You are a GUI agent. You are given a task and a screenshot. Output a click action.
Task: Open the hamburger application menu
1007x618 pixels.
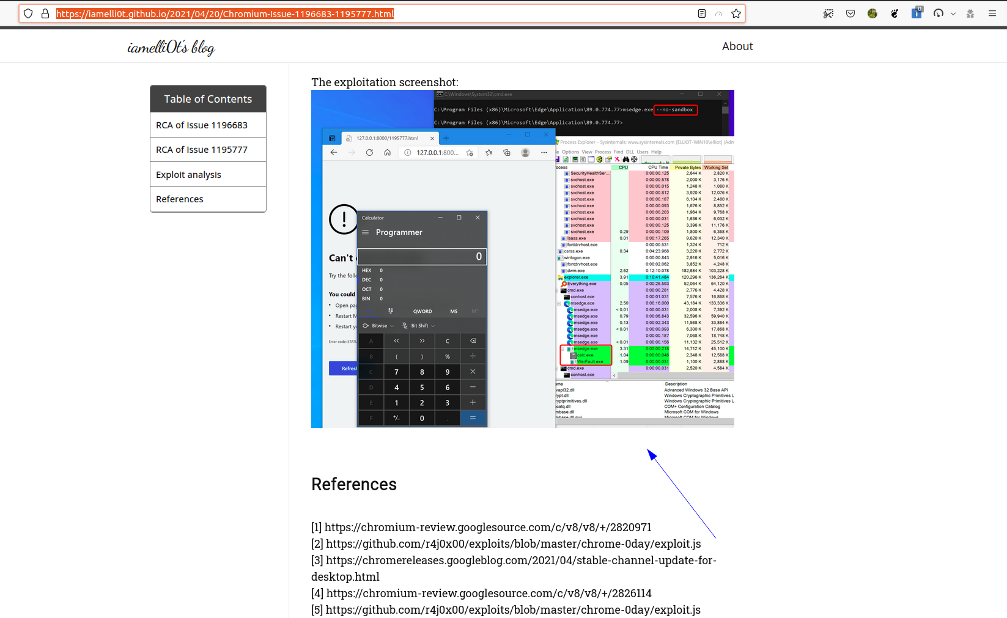pos(992,13)
